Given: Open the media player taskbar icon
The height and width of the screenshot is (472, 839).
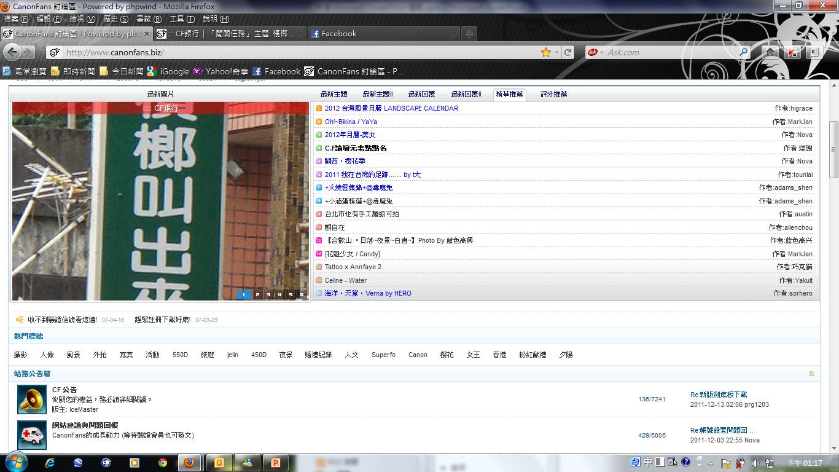Looking at the screenshot, I should point(134,462).
